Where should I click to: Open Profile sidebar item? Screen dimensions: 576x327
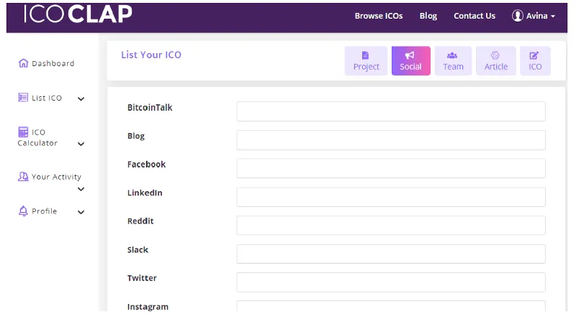tap(44, 211)
